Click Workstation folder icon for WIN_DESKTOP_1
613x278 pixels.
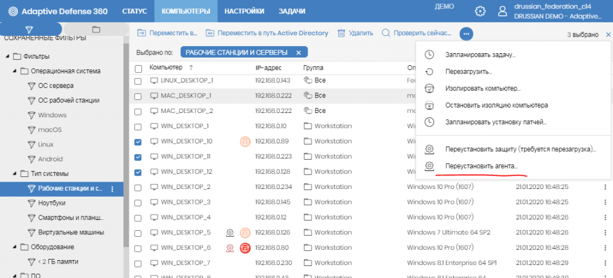[308, 126]
